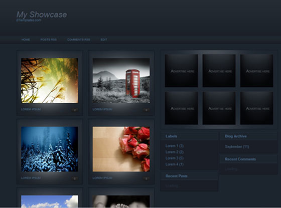Click the Recent Posts widget heading
The width and height of the screenshot is (281, 208).
point(177,176)
